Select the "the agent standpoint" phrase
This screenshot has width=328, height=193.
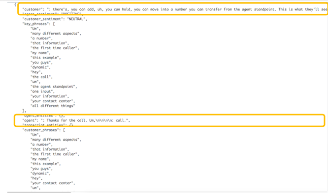54,86
